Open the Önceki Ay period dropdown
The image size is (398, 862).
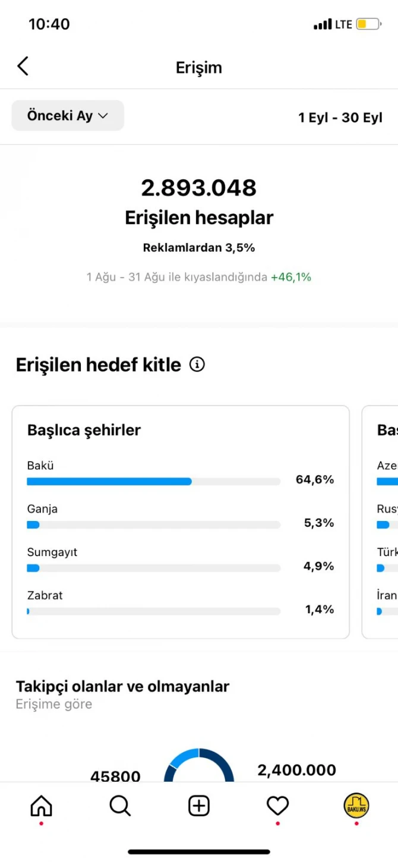click(68, 115)
